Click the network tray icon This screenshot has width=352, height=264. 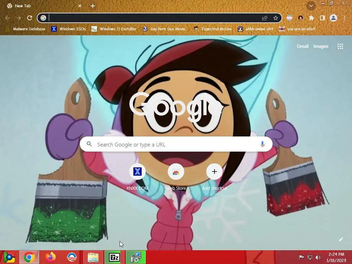pos(310,257)
